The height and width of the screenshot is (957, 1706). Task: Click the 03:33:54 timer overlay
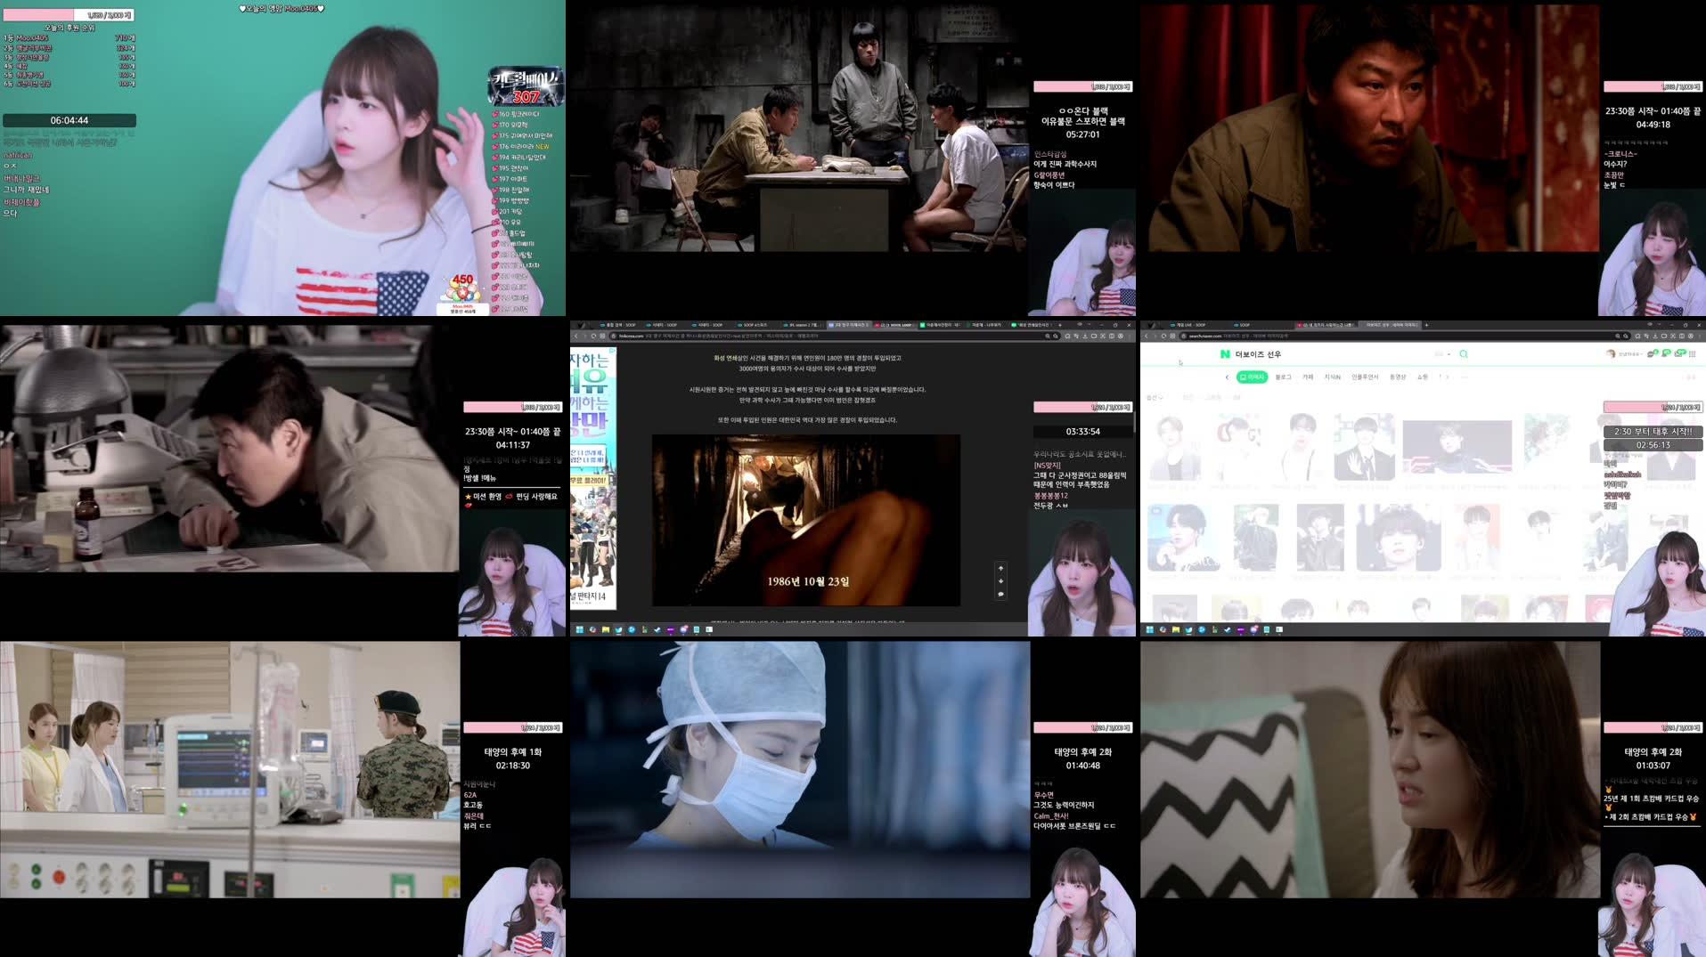click(x=1082, y=432)
